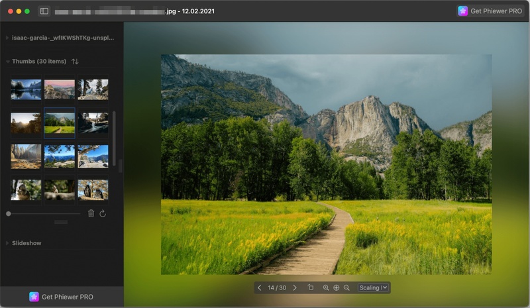This screenshot has width=530, height=308.
Task: Click the Phiewer logo icon in sidebar footer
Action: 34,297
